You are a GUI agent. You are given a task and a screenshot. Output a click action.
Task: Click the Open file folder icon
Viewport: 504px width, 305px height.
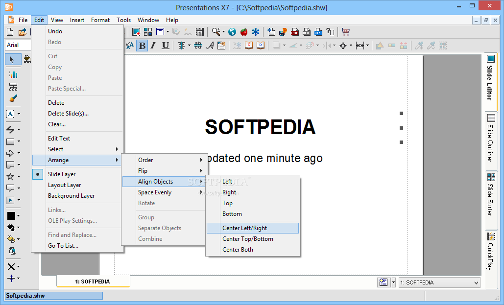[x=23, y=32]
